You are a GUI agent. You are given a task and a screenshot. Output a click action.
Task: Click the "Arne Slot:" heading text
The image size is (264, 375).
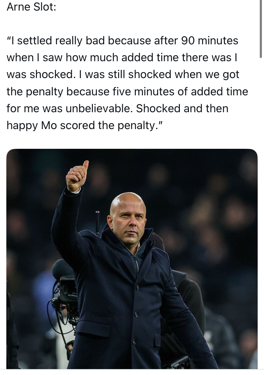point(31,7)
